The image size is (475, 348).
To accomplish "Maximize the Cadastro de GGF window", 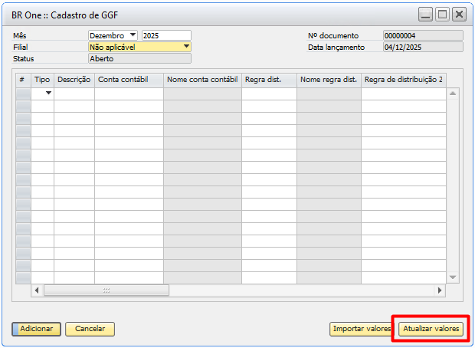I will [442, 15].
